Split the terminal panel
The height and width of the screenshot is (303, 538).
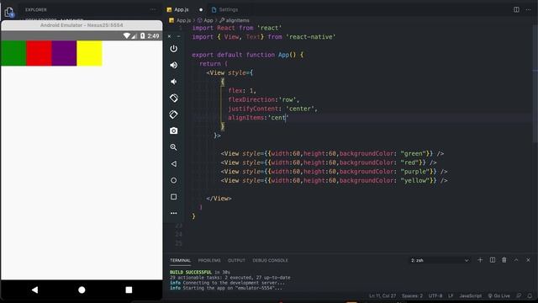tap(493, 260)
